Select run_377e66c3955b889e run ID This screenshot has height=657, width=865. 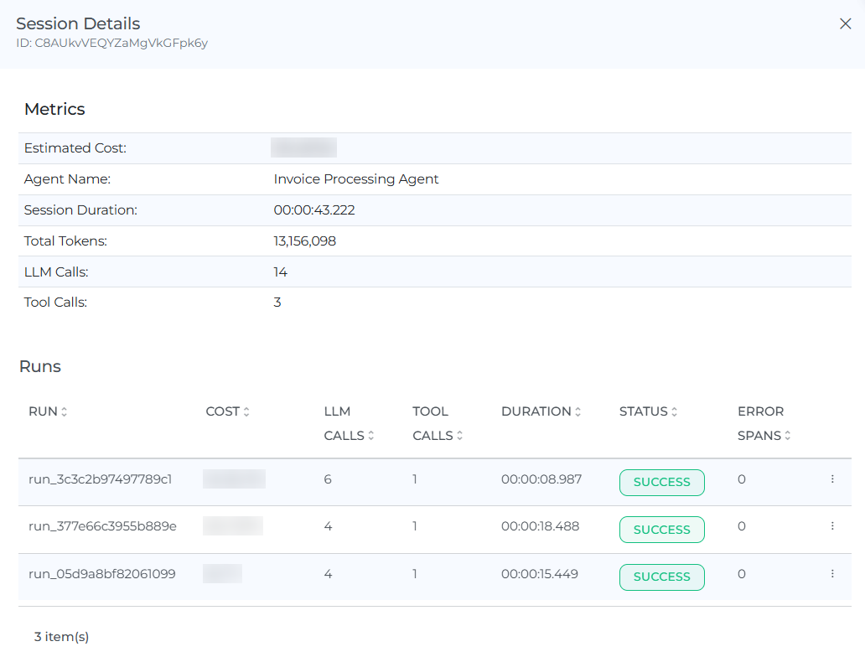[102, 526]
